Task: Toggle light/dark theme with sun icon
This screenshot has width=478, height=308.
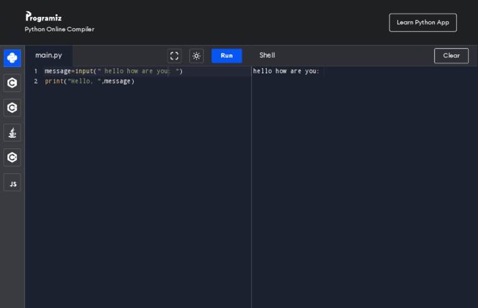Action: coord(197,56)
